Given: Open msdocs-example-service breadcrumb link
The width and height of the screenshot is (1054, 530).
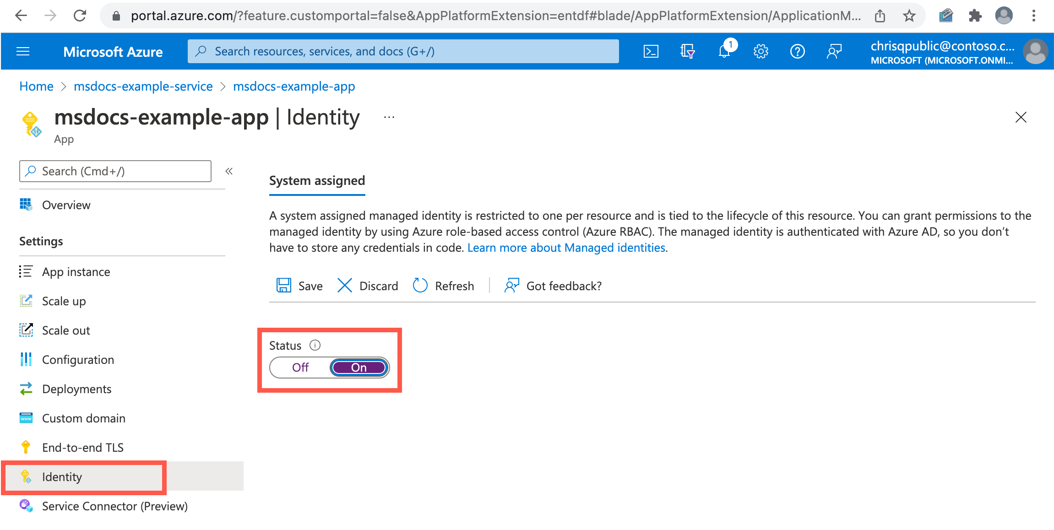Looking at the screenshot, I should click(143, 86).
